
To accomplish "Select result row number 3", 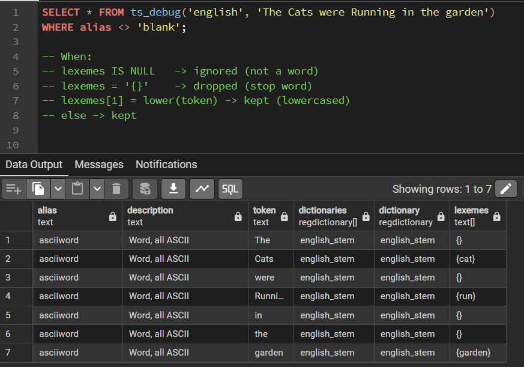I will (x=16, y=278).
